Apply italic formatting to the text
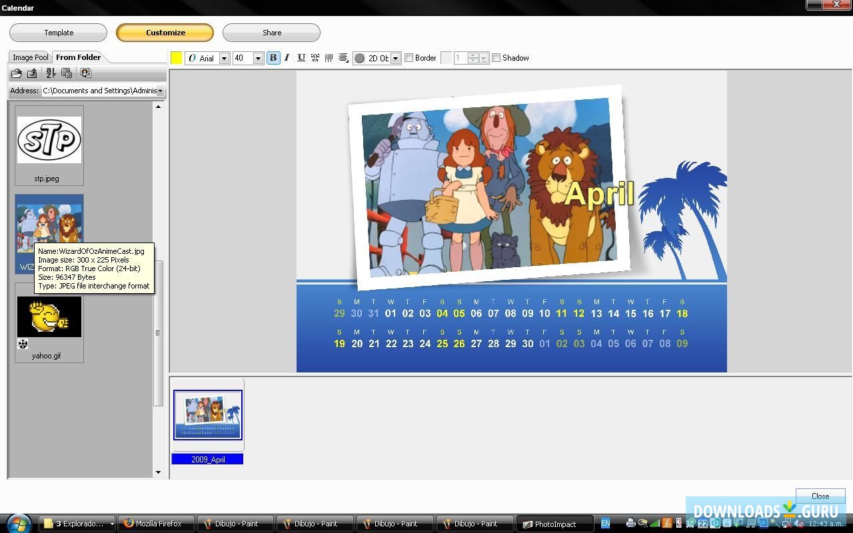The image size is (853, 533). coord(287,58)
